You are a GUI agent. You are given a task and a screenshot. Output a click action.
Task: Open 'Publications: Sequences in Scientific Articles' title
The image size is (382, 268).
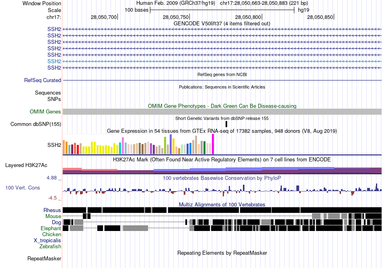[x=222, y=87]
